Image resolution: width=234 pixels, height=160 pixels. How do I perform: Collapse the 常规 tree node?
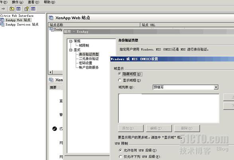pos(71,41)
